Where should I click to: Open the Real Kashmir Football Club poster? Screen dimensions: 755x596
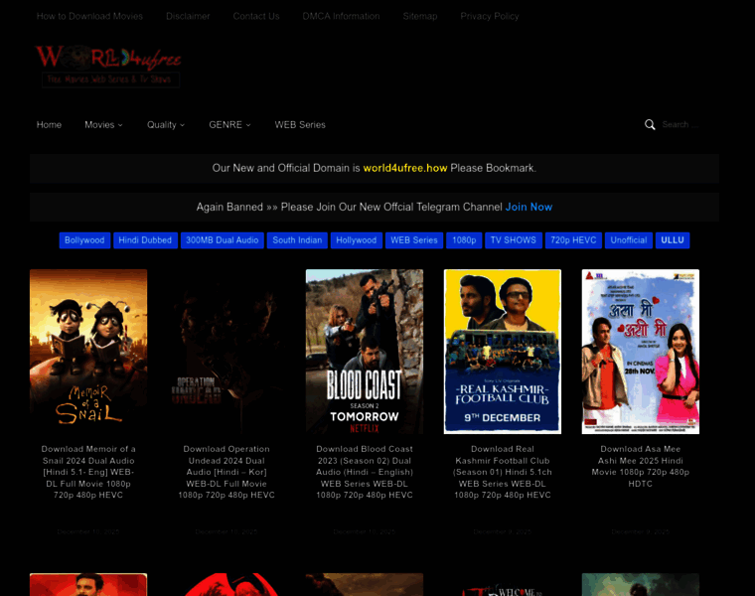pyautogui.click(x=502, y=351)
